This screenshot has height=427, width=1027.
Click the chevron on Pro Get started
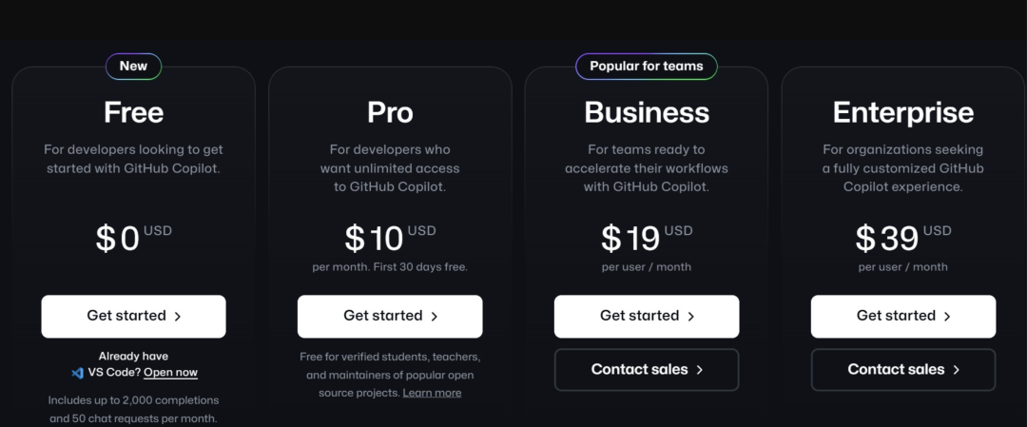[x=435, y=317]
